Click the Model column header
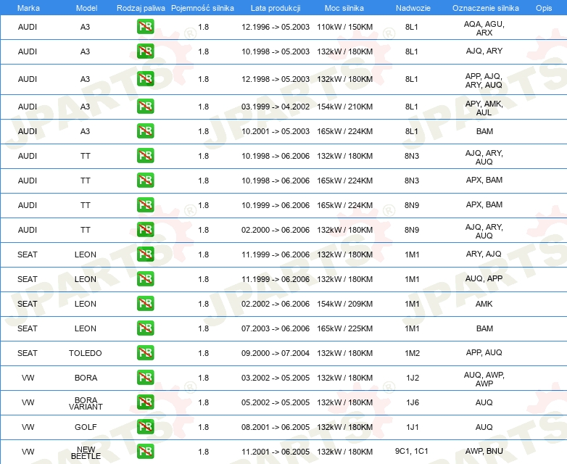The width and height of the screenshot is (567, 464). tap(86, 8)
